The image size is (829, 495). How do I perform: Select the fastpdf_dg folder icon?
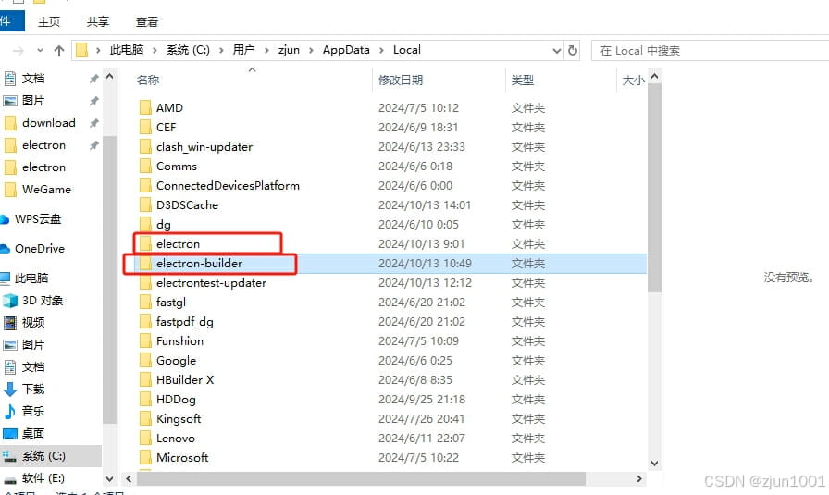pyautogui.click(x=145, y=322)
